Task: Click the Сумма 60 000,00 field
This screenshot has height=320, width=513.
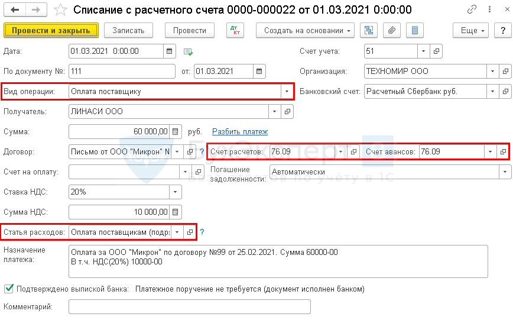Action: pos(119,132)
